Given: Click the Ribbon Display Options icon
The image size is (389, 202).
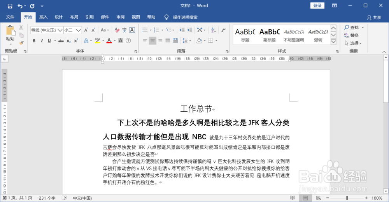Looking at the screenshot, I should [x=335, y=6].
